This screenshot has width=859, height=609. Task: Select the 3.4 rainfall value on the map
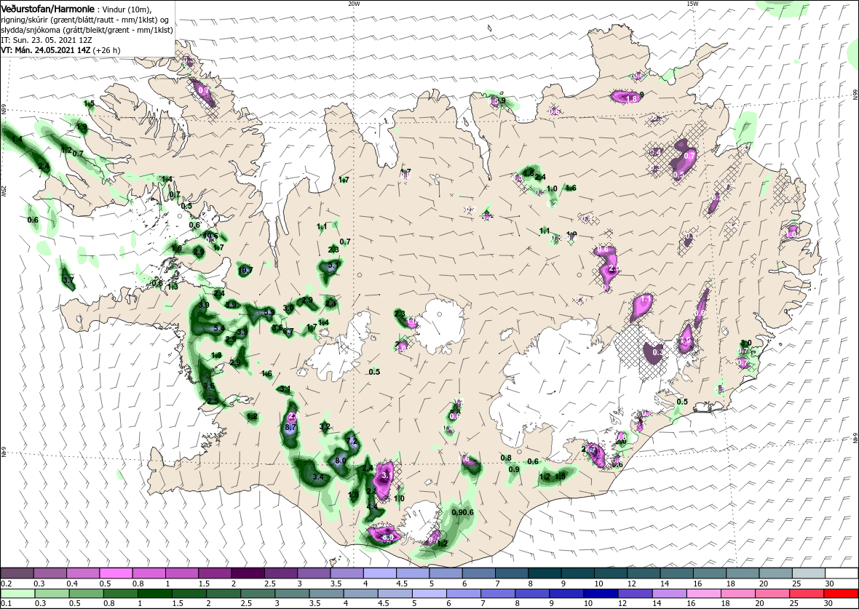318,477
